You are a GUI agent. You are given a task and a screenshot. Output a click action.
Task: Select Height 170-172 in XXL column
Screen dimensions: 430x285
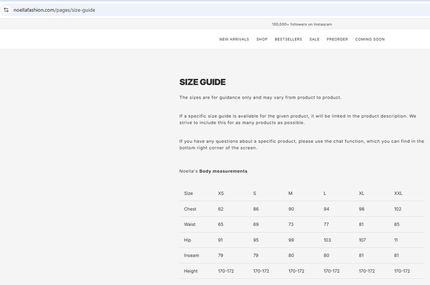[402, 271]
